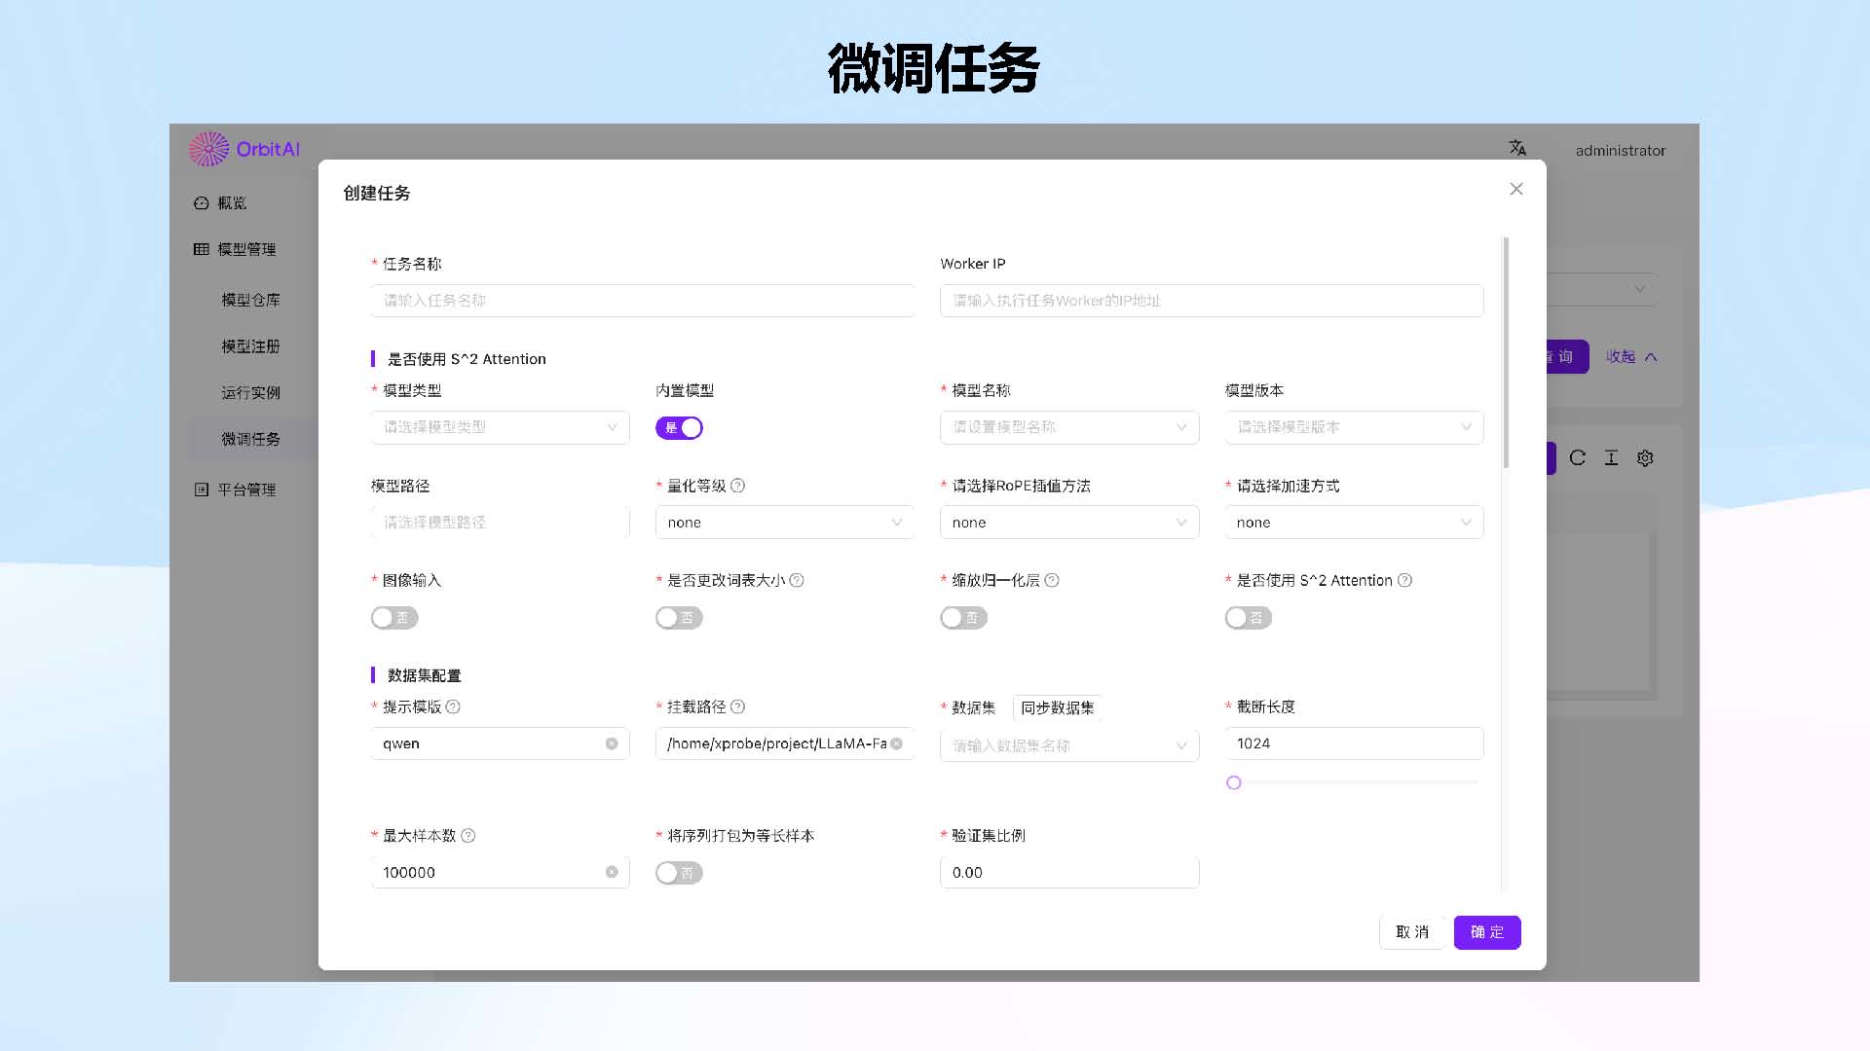Enable the 图像输入 toggle

click(394, 618)
